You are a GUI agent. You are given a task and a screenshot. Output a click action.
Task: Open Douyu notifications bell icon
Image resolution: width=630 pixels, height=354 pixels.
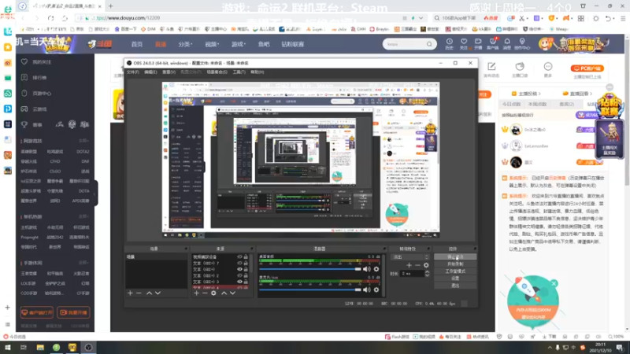click(507, 43)
